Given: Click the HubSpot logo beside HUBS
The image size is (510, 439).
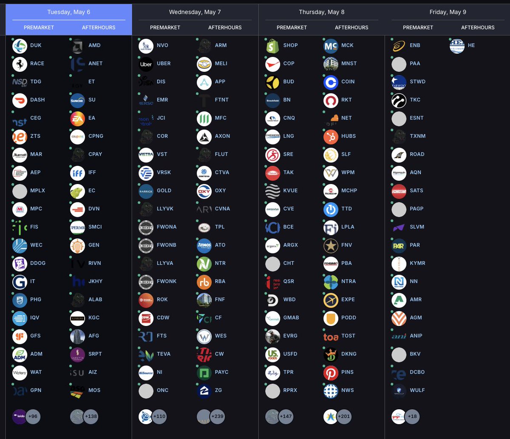Looking at the screenshot, I should 331,136.
